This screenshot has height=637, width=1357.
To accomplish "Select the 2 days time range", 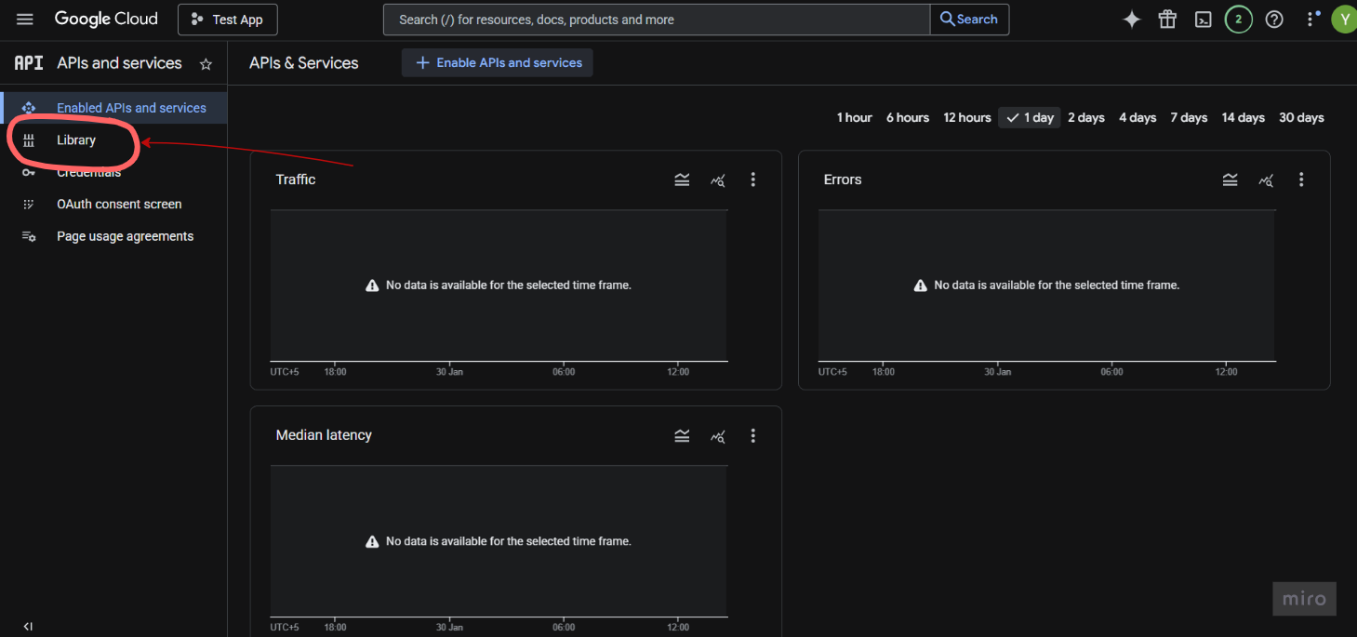I will tap(1086, 117).
